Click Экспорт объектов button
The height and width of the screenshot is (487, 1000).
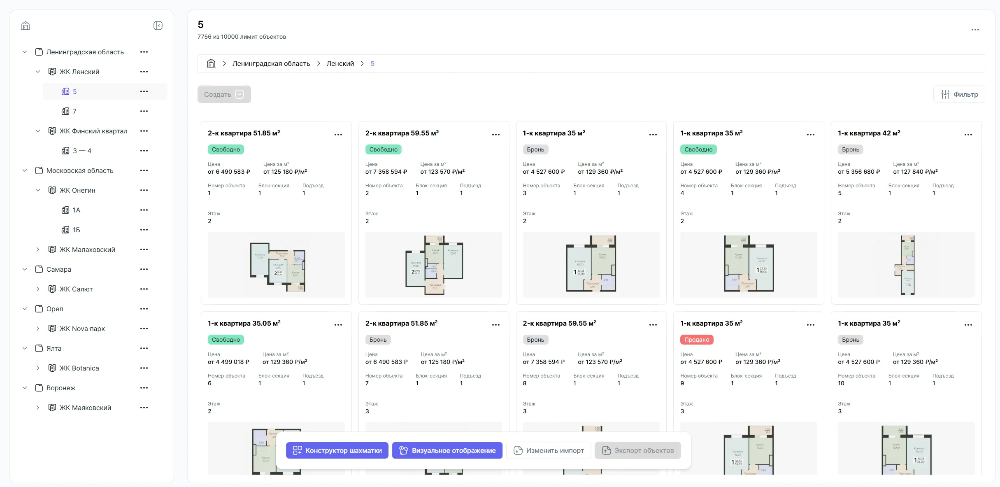coord(638,450)
